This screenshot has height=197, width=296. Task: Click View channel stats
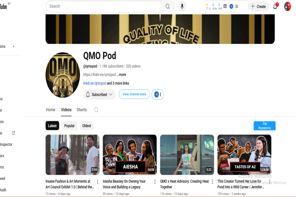coord(134,94)
